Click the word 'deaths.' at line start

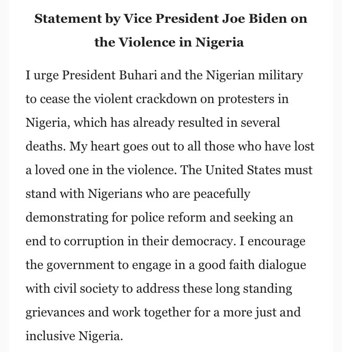(46, 146)
